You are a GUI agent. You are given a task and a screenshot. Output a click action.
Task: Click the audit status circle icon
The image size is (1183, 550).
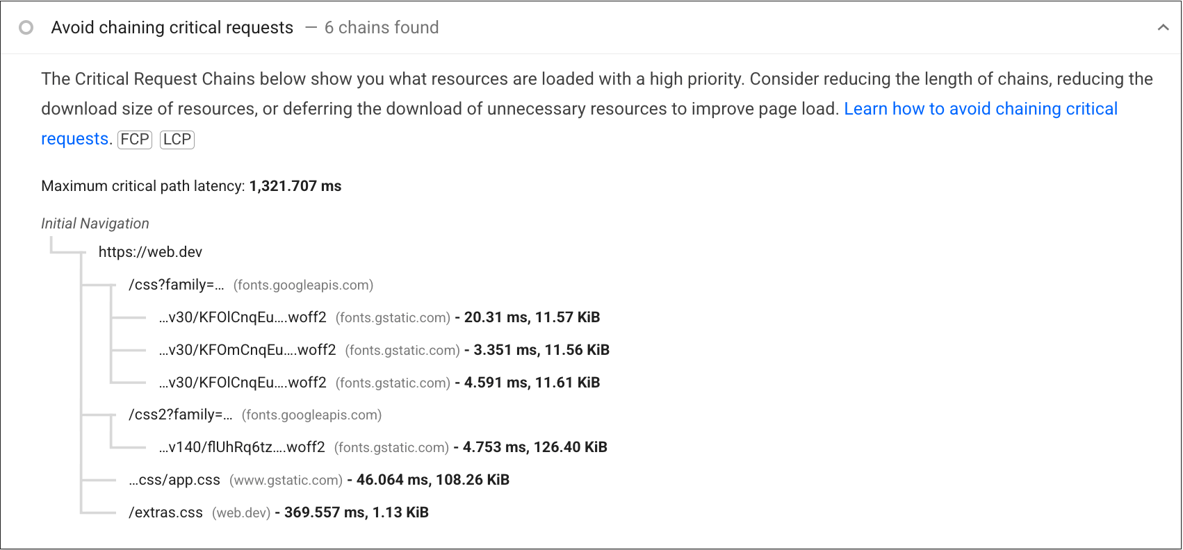pyautogui.click(x=26, y=27)
